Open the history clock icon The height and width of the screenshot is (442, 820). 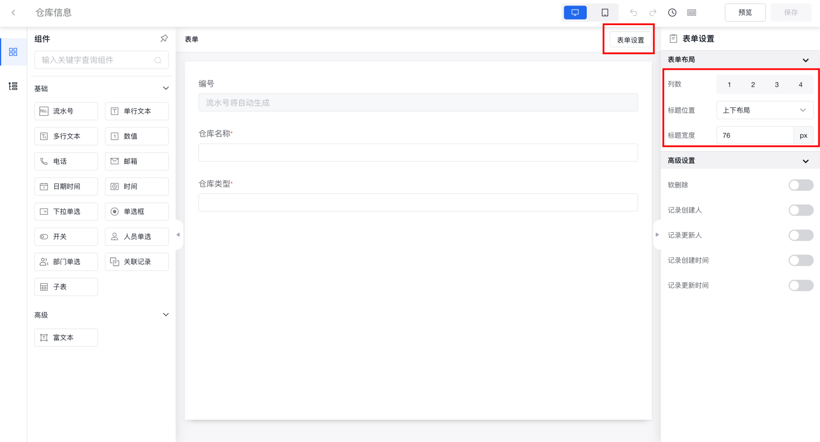672,13
